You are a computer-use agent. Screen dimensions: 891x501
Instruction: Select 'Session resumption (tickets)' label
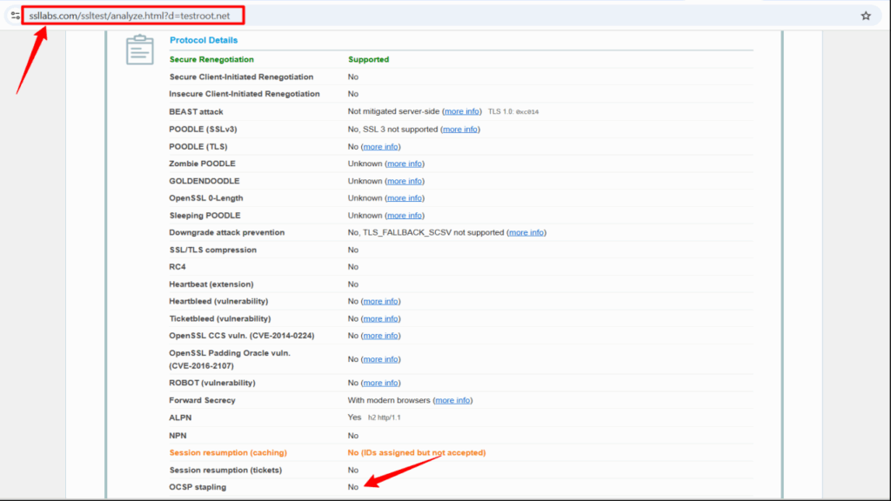pyautogui.click(x=225, y=471)
